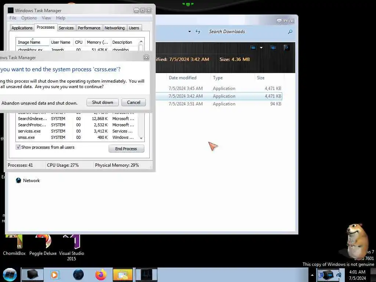
Task: Click the system tray notification icons
Action: 330,275
